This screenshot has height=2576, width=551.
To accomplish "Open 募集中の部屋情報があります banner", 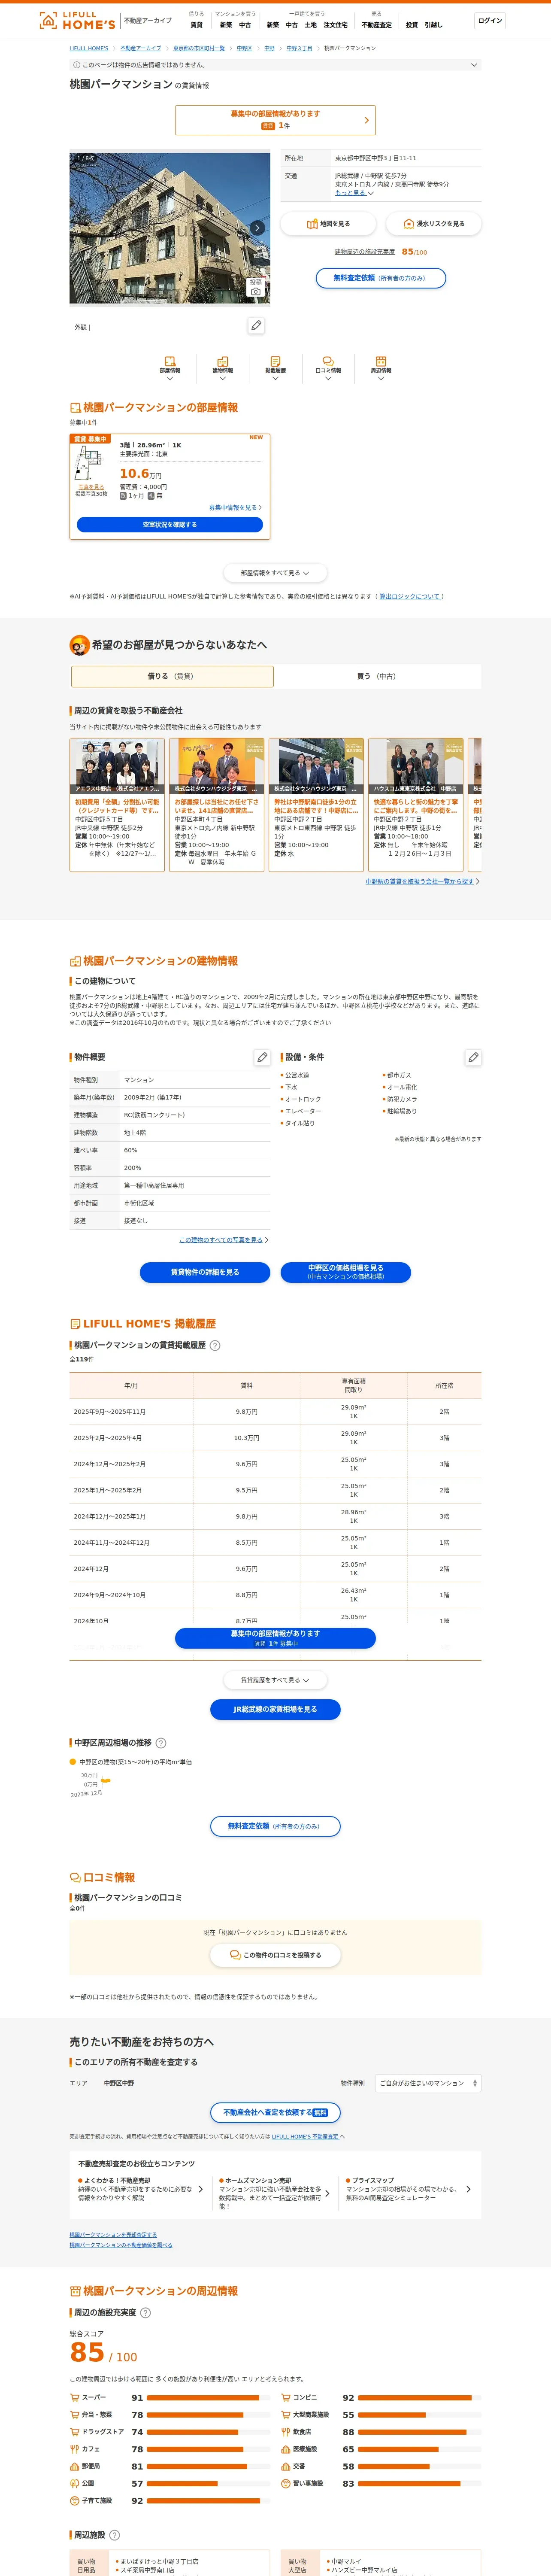I will (275, 120).
